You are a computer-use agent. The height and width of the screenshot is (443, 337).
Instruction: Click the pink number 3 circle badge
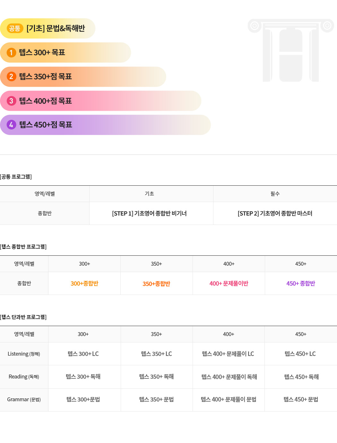tap(11, 101)
